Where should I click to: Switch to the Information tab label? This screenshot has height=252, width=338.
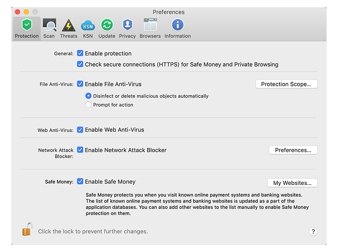(x=178, y=36)
